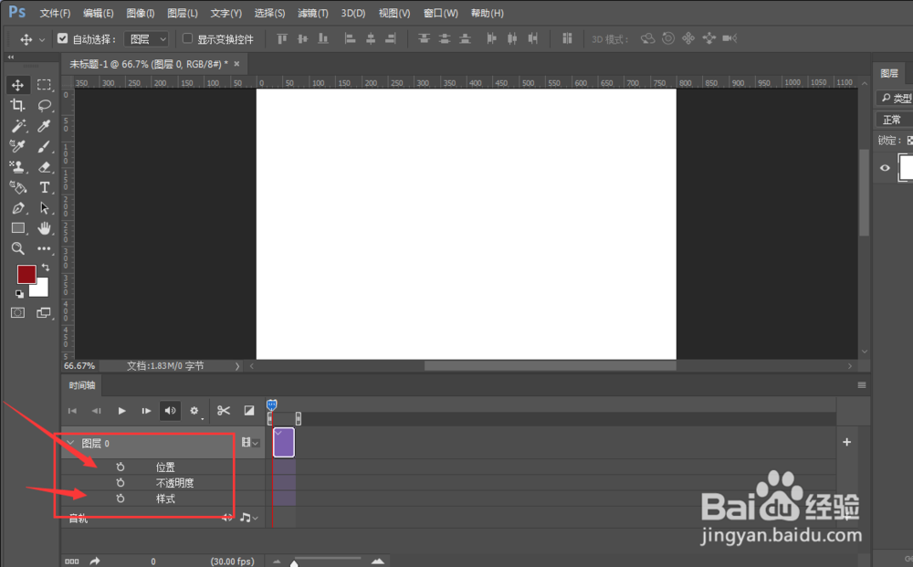
Task: Open the Edit menu
Action: pyautogui.click(x=98, y=13)
